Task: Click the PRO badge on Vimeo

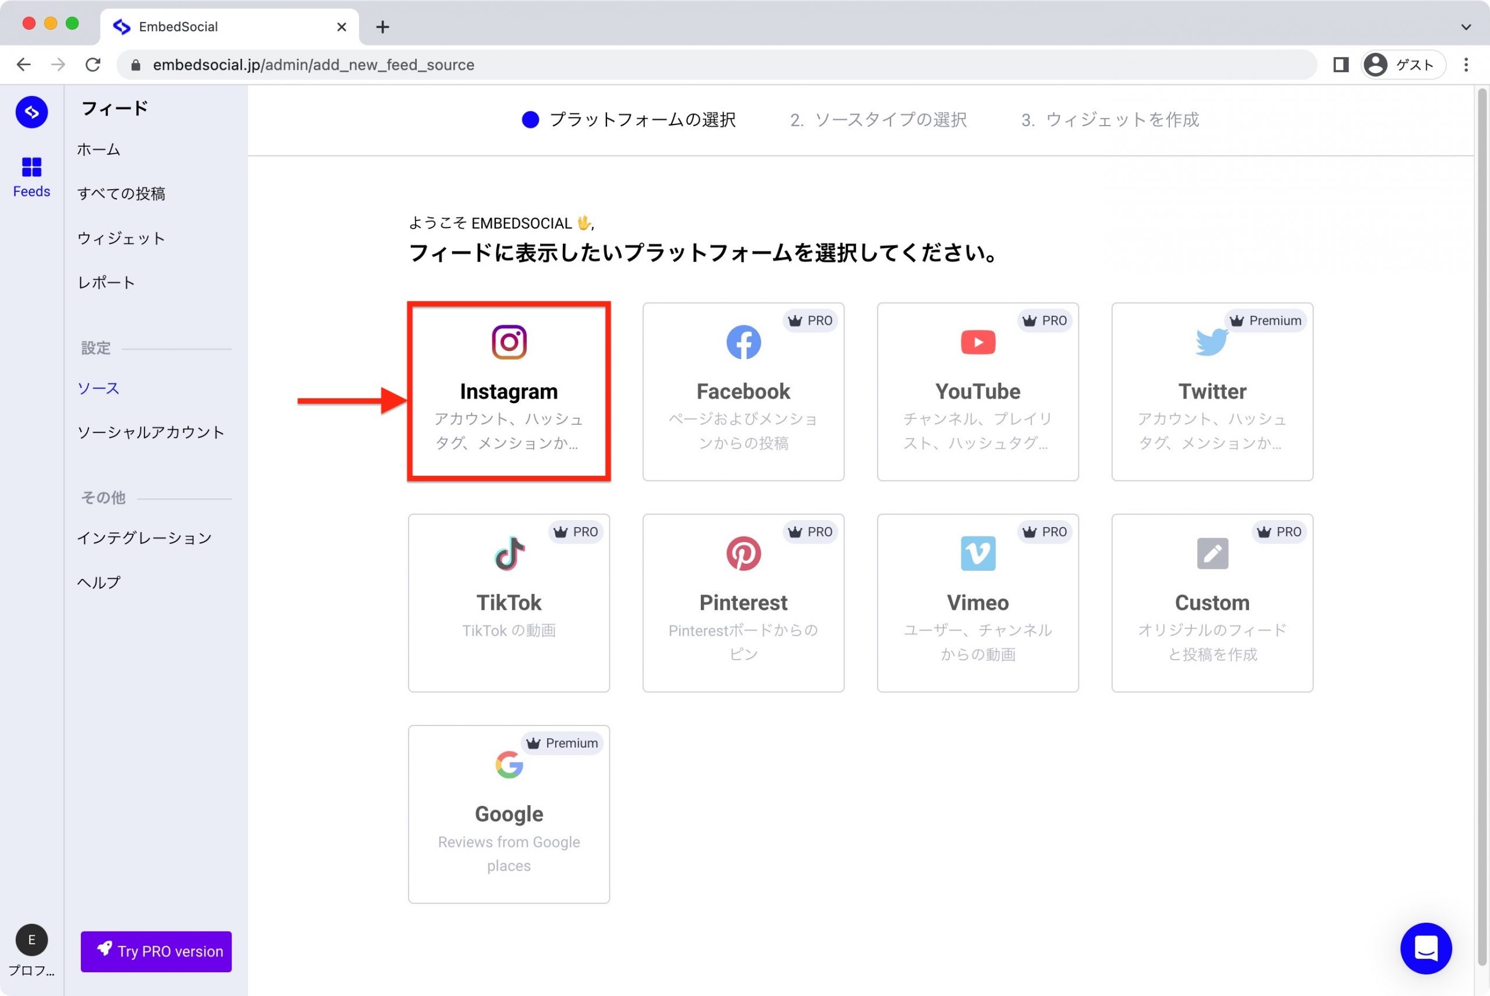Action: coord(1045,532)
